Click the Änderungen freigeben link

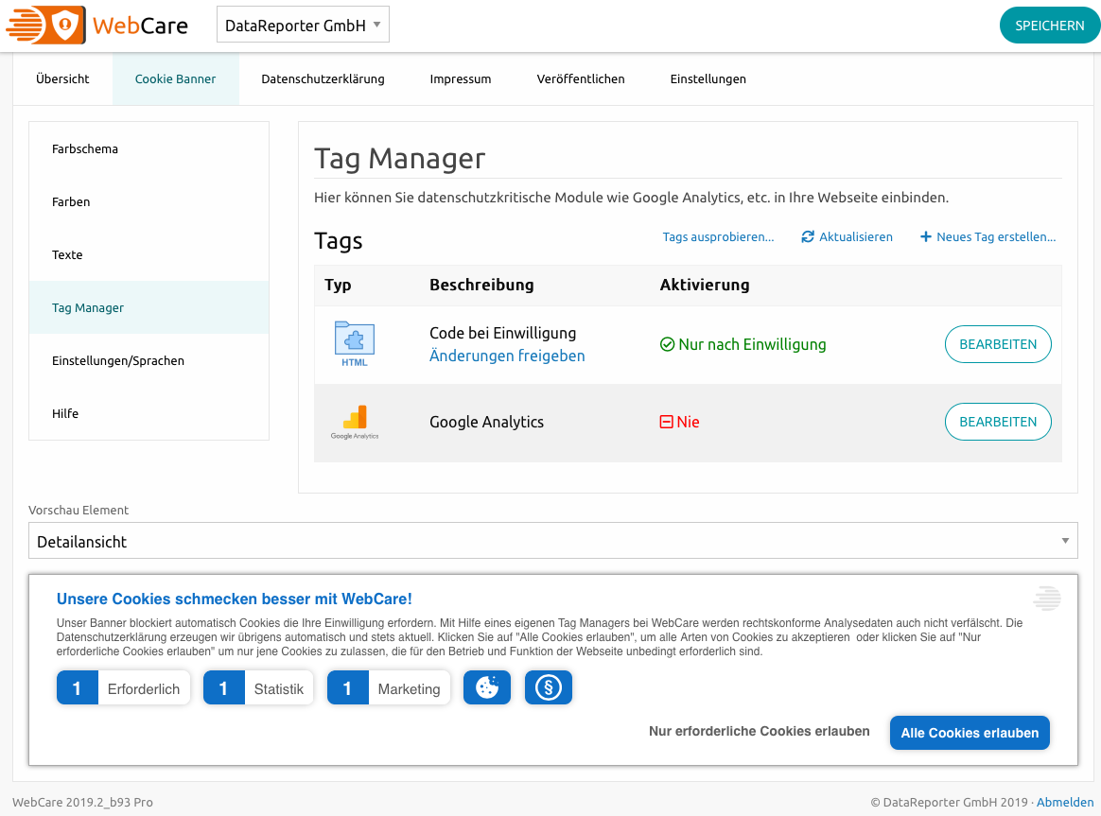pos(507,356)
